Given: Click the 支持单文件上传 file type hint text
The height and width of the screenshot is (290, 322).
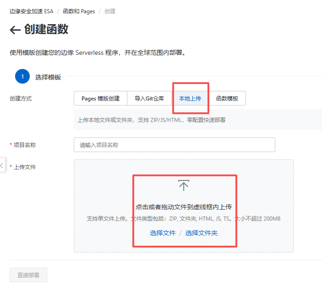Looking at the screenshot, I should pos(183,219).
